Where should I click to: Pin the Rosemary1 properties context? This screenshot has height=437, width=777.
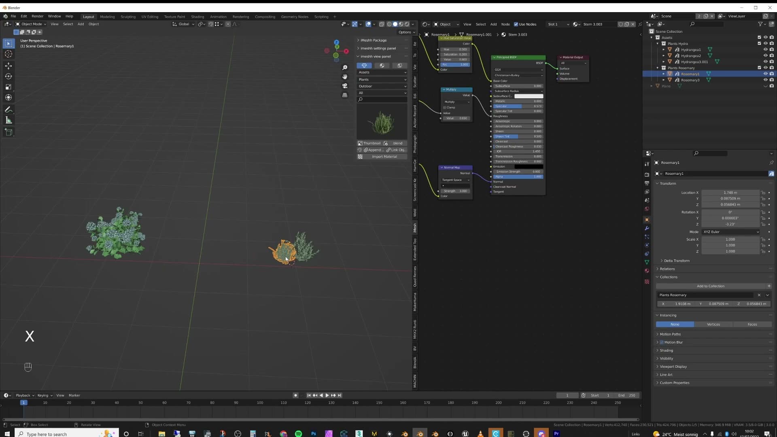pyautogui.click(x=771, y=163)
